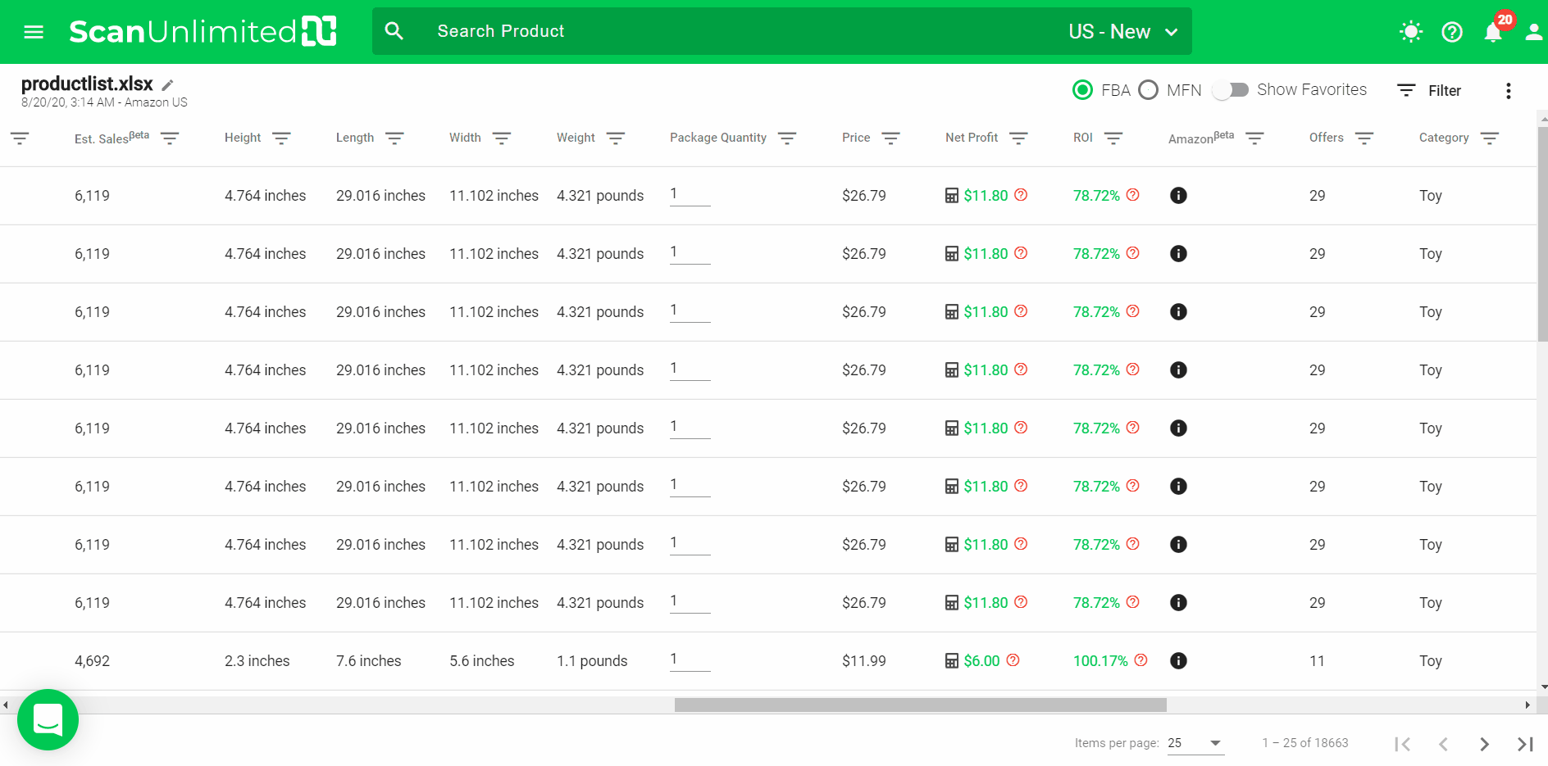Go to the next page of results
This screenshot has width=1548, height=766.
pos(1484,744)
